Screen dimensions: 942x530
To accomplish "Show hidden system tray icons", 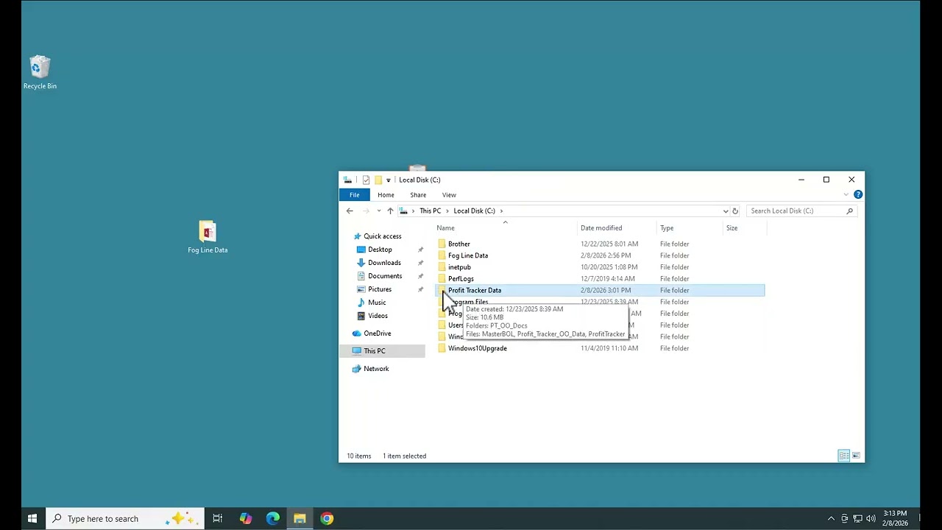I will [x=831, y=519].
